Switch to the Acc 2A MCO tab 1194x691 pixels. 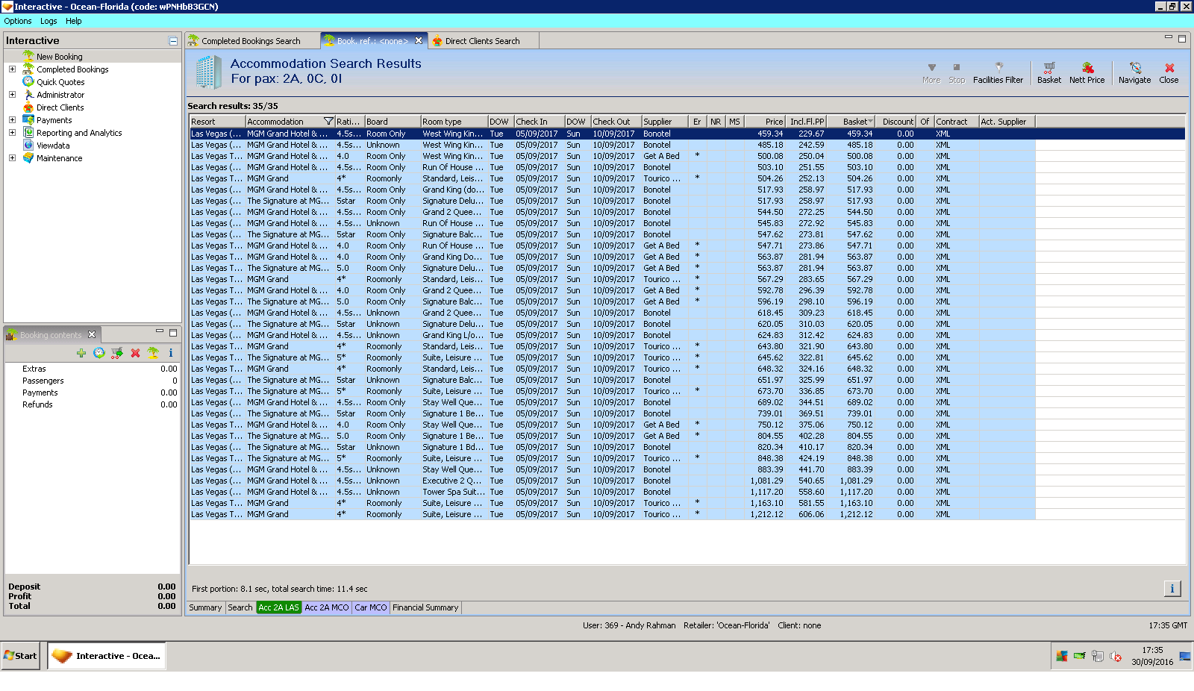(327, 607)
